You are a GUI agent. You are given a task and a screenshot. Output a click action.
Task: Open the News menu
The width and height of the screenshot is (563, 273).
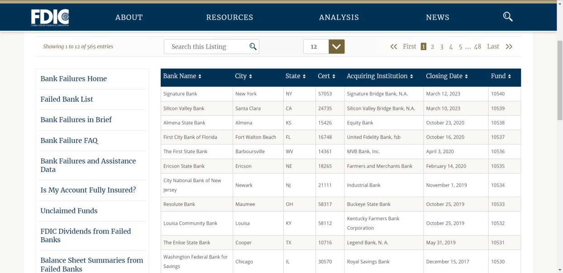point(438,17)
